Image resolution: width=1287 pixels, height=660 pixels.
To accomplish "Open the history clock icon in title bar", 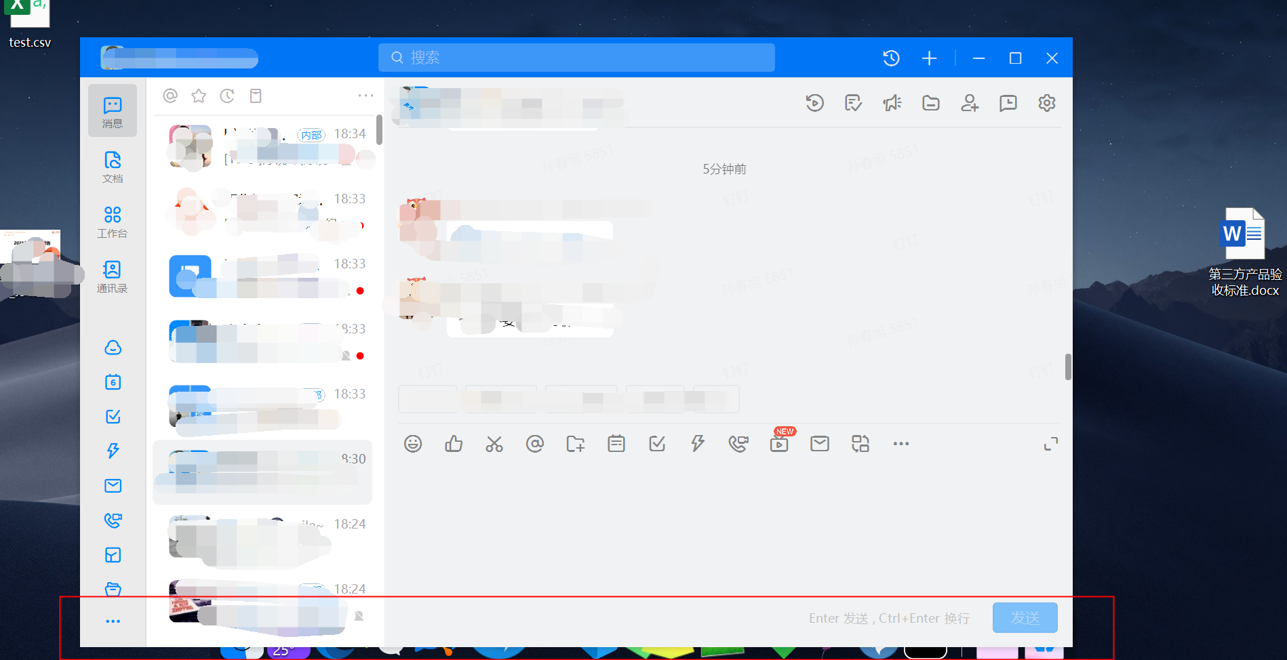I will [x=891, y=58].
